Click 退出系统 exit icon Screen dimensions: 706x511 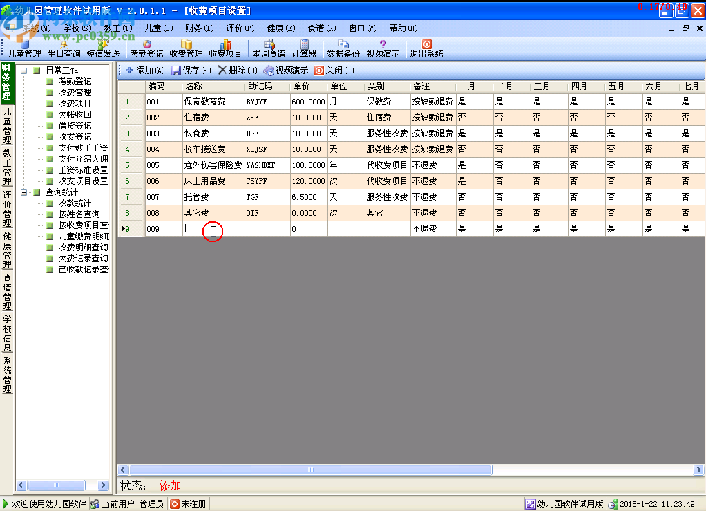(x=426, y=48)
